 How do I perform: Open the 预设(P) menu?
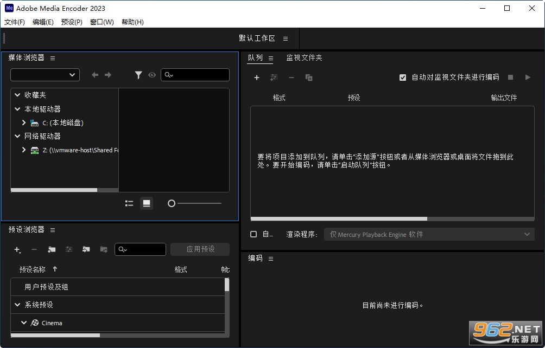coord(72,22)
